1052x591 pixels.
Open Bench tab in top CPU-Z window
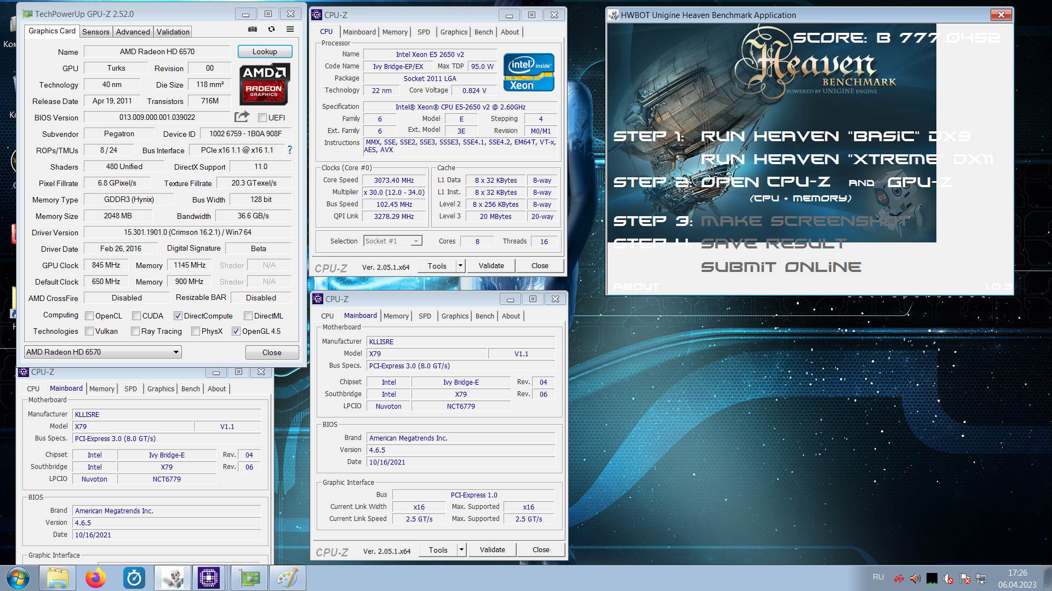coord(483,32)
